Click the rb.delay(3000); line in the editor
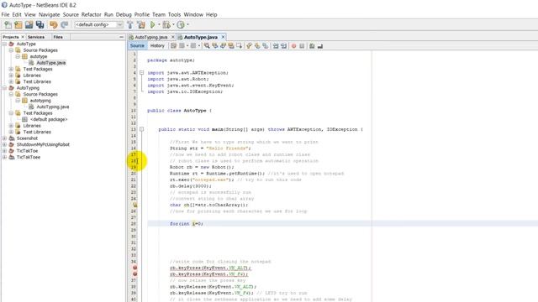Screen dimensions: 538x302 (x=191, y=186)
